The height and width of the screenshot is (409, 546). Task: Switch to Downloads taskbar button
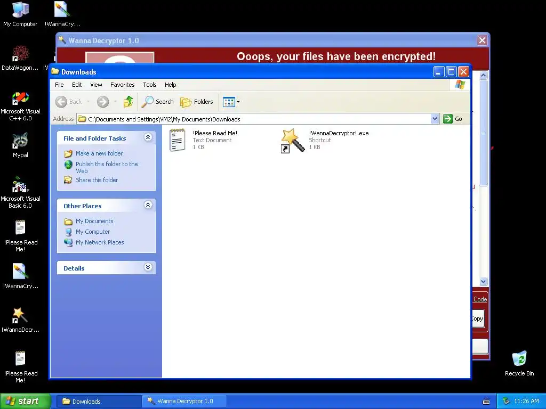[99, 402]
